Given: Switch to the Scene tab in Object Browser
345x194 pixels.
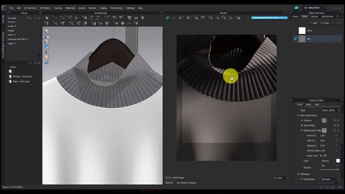Looking at the screenshot, I should point(295,17).
